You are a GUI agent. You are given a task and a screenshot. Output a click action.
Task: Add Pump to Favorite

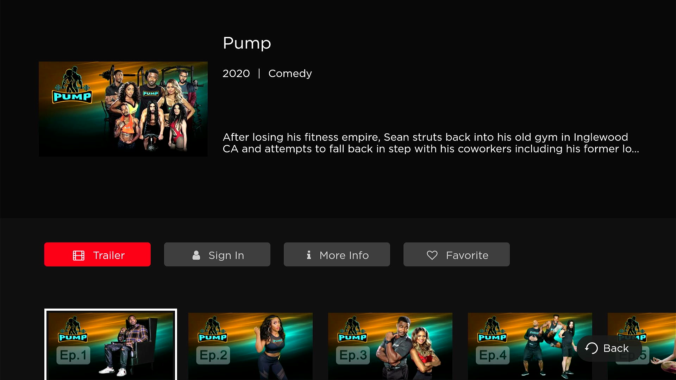tap(456, 254)
